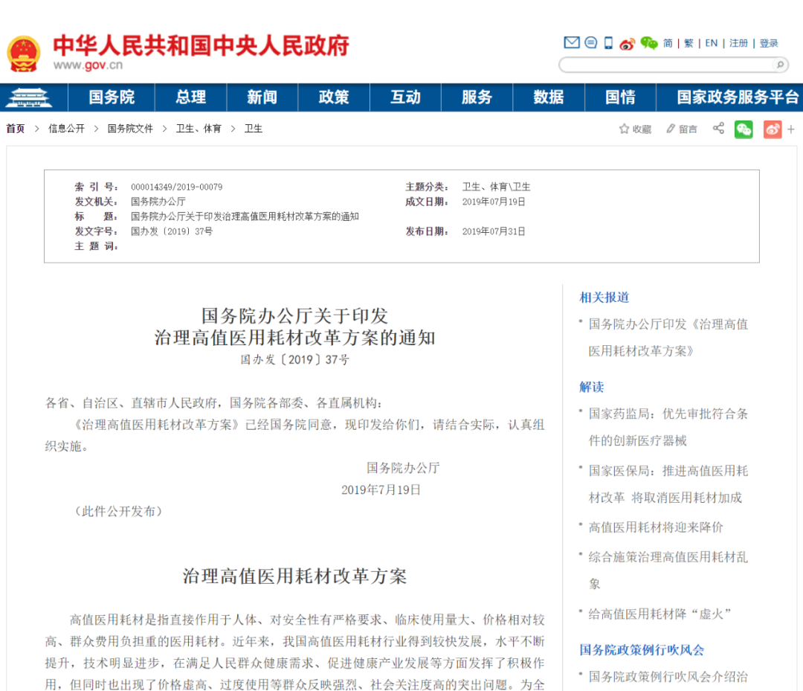Click the share icon near the breadcrumb bar

click(x=717, y=128)
